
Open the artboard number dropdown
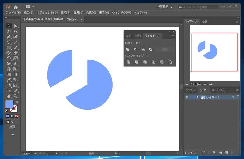[57, 154]
